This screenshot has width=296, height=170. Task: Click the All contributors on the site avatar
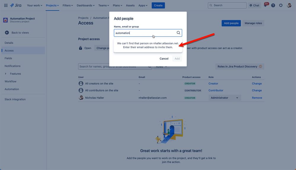pyautogui.click(x=81, y=90)
